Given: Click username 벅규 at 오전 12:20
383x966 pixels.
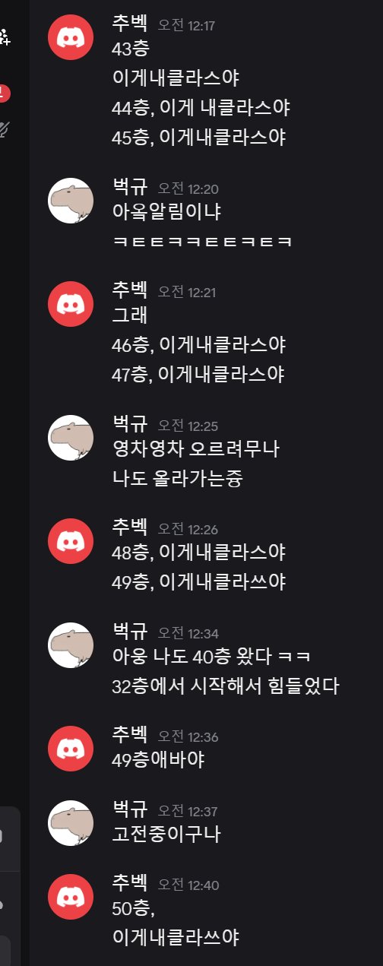Looking at the screenshot, I should [130, 188].
